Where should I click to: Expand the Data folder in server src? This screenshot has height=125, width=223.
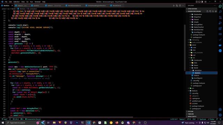click(201, 63)
